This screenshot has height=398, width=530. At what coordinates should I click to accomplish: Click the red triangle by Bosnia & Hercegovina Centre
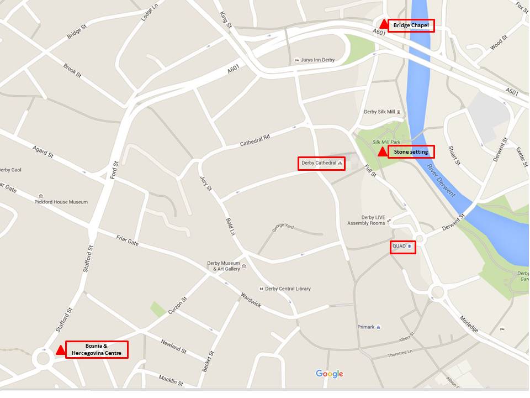point(61,350)
